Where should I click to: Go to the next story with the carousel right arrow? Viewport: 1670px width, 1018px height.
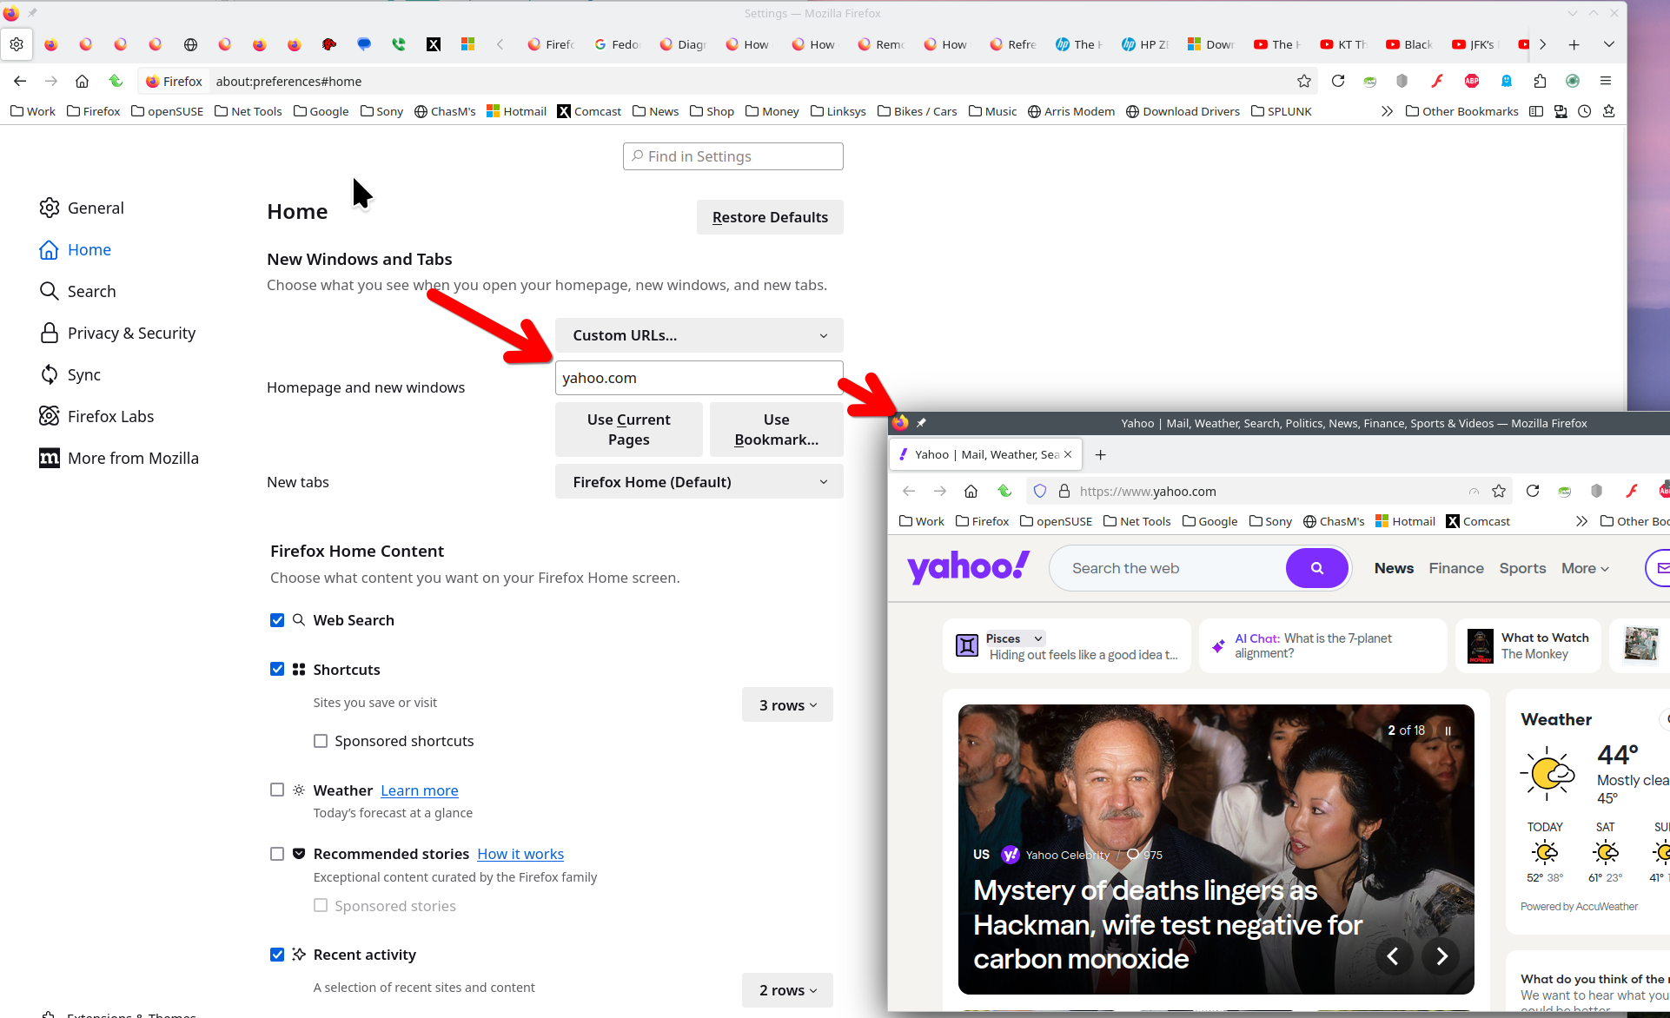pyautogui.click(x=1441, y=956)
